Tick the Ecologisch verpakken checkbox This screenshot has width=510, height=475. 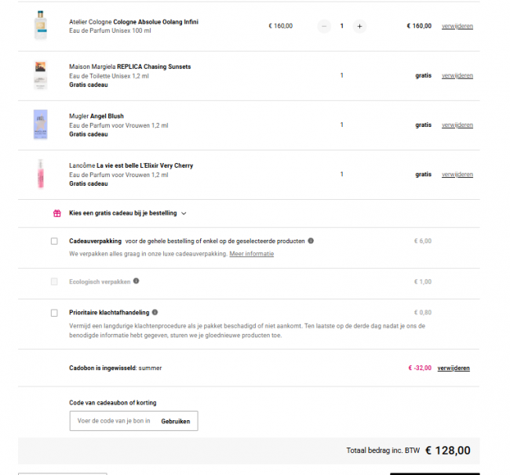click(54, 281)
